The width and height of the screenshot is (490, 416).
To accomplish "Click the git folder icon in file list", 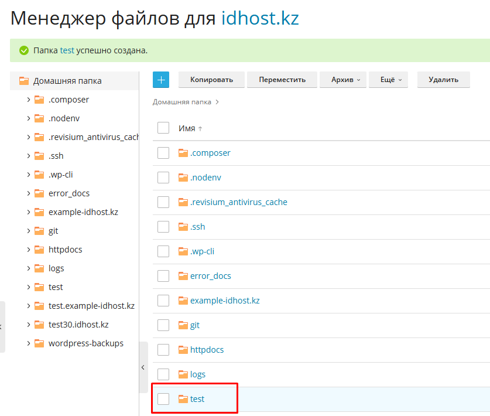I will coord(183,325).
